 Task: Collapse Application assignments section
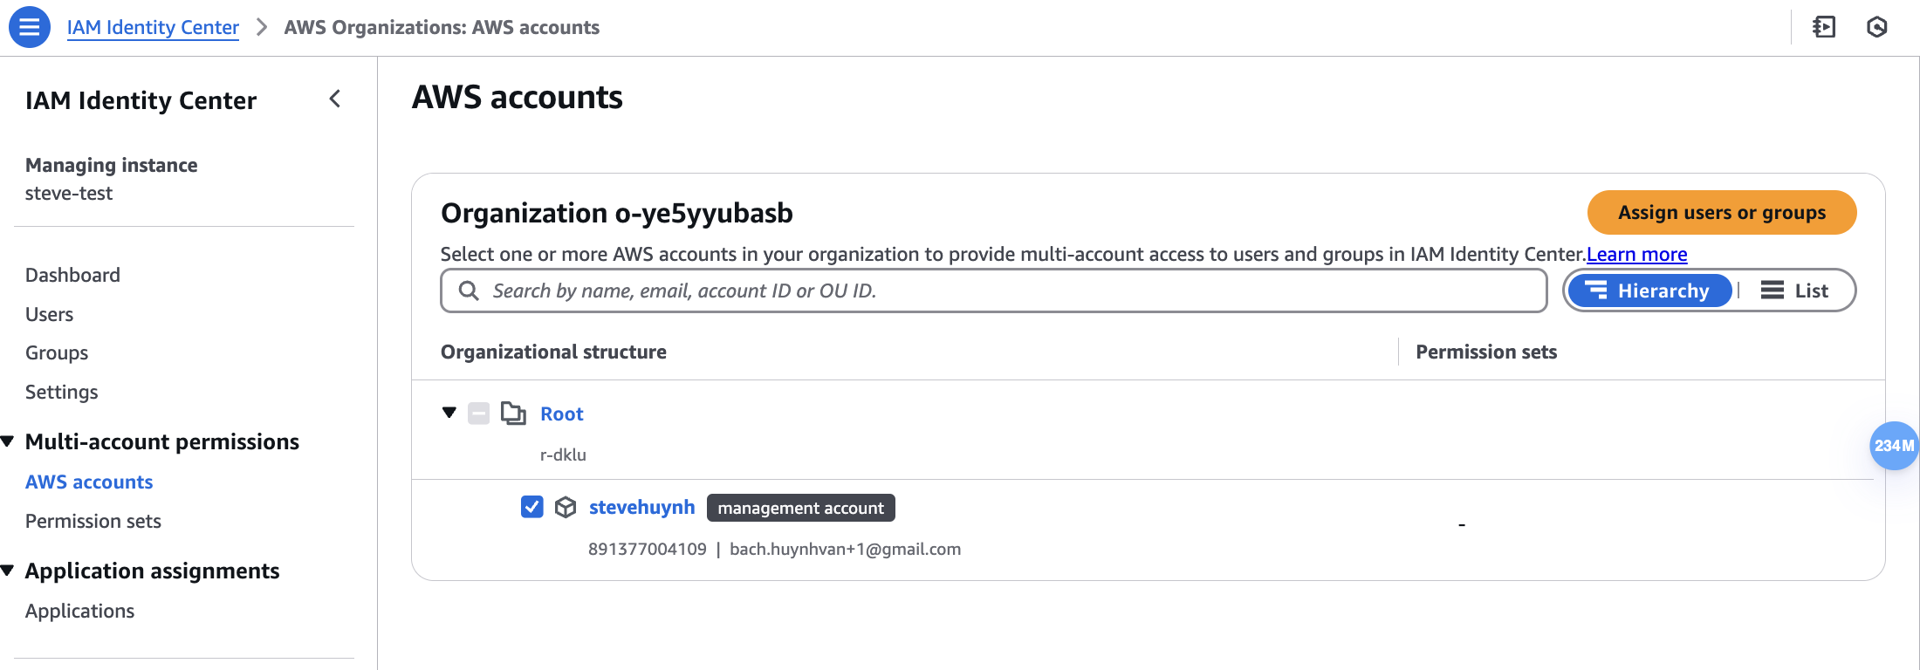(x=7, y=571)
